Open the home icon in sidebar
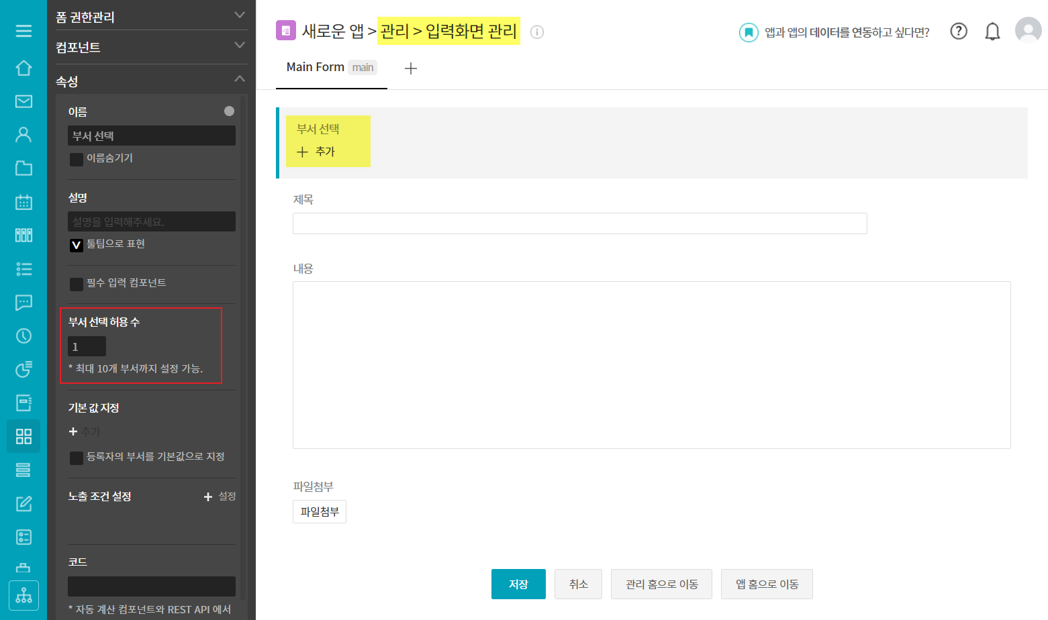The image size is (1048, 620). [23, 68]
